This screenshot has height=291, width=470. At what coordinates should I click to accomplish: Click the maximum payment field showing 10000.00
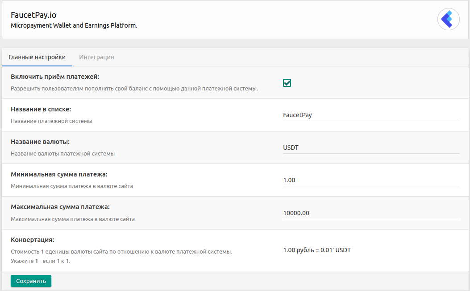click(x=370, y=213)
